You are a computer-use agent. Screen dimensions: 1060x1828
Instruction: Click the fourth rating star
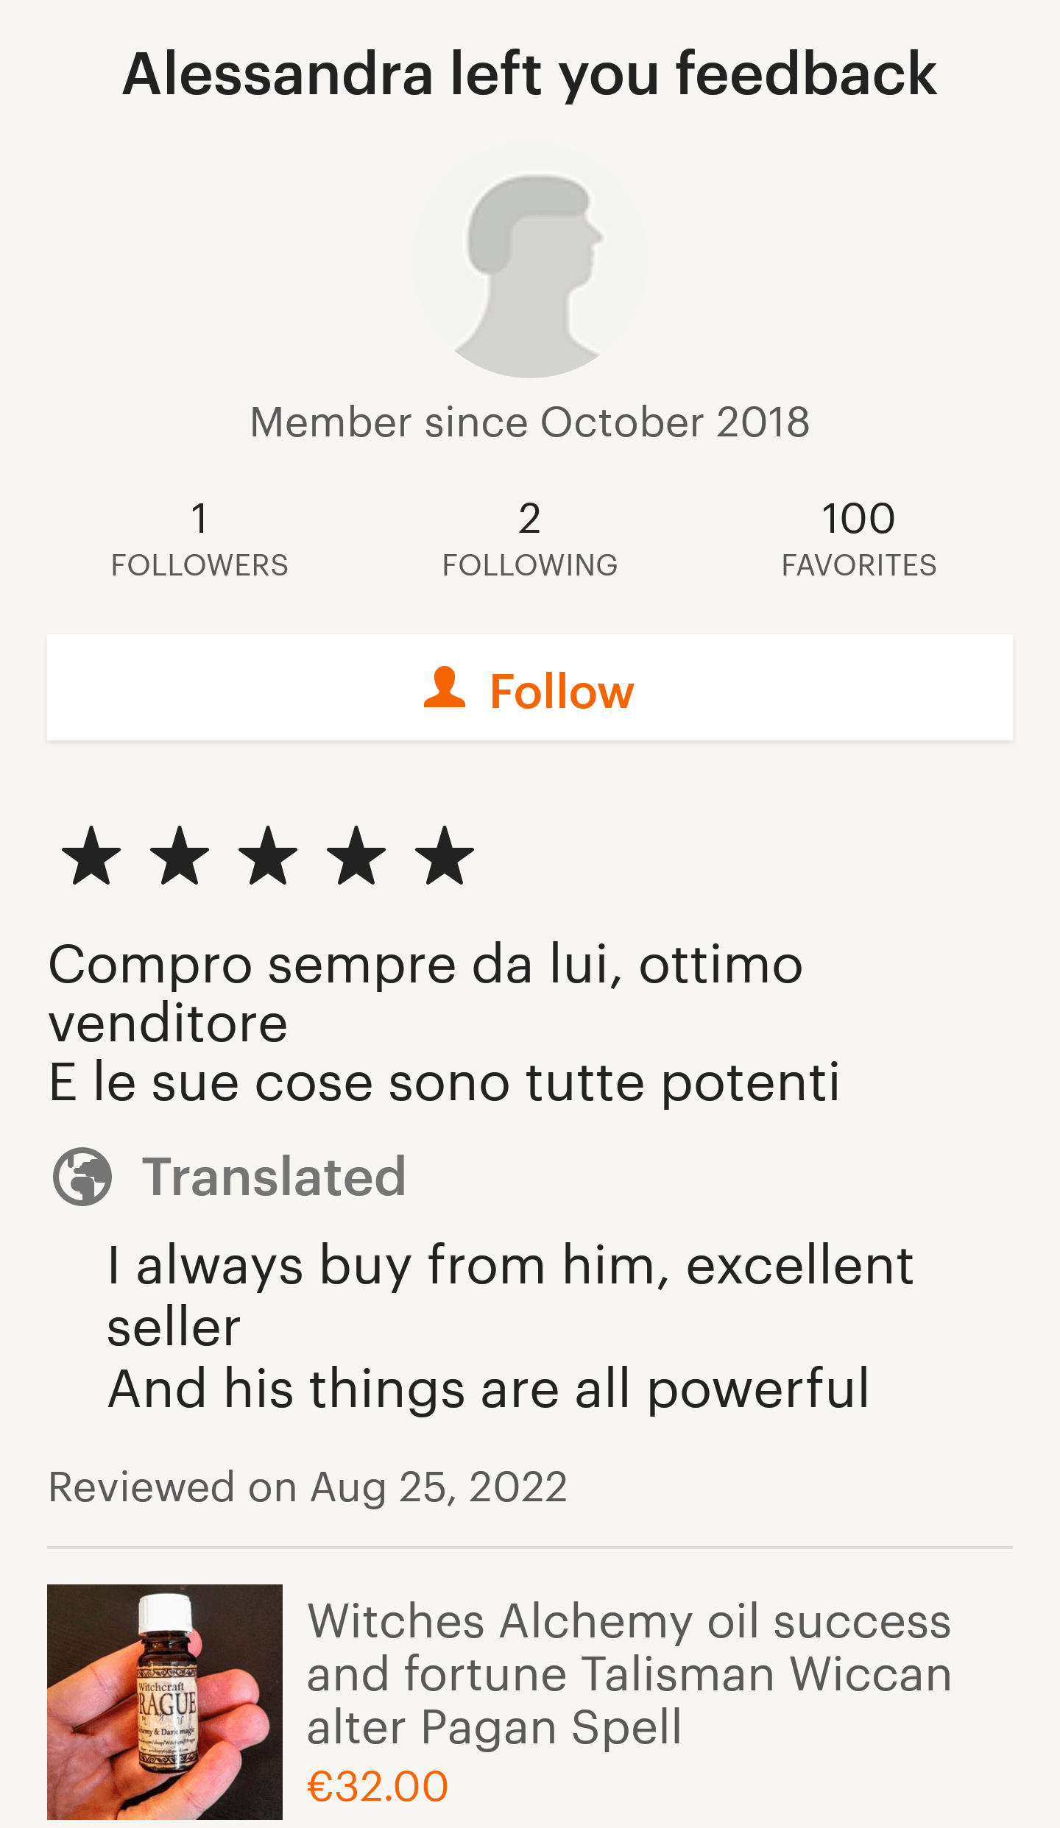pos(356,855)
